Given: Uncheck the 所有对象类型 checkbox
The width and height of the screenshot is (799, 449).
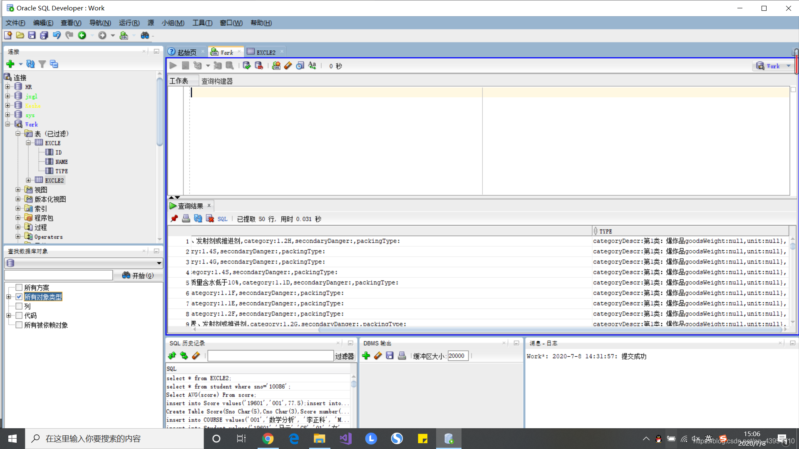Looking at the screenshot, I should 19,297.
